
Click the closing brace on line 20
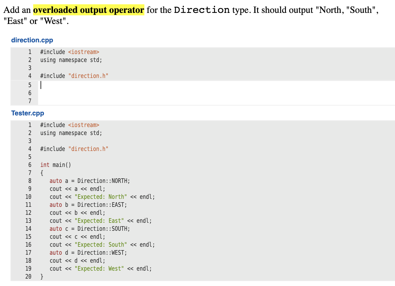[x=41, y=276]
